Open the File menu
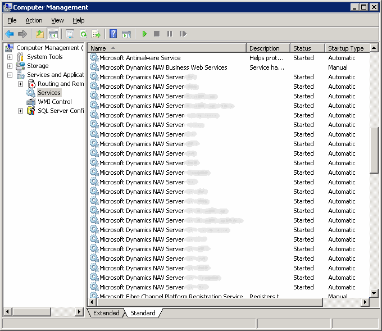Viewport: 382px width, 331px height. (12, 20)
